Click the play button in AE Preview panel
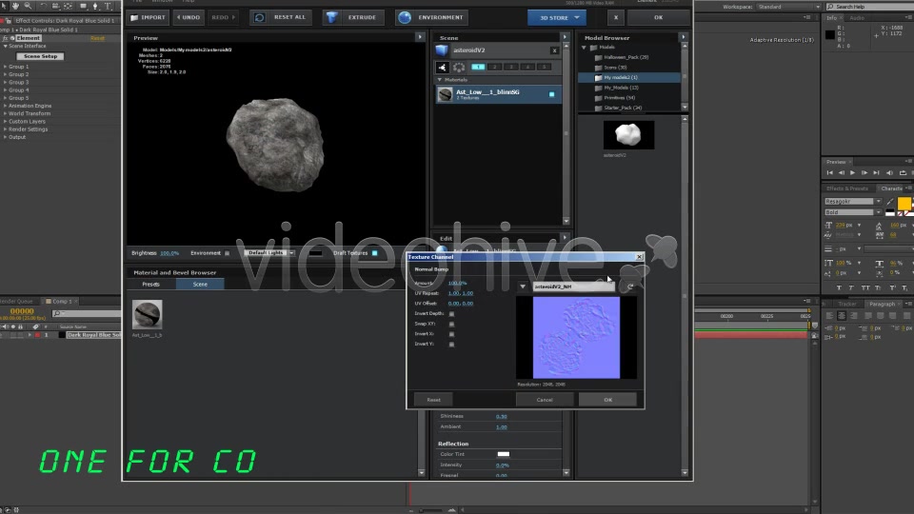The width and height of the screenshot is (914, 514). pos(852,173)
